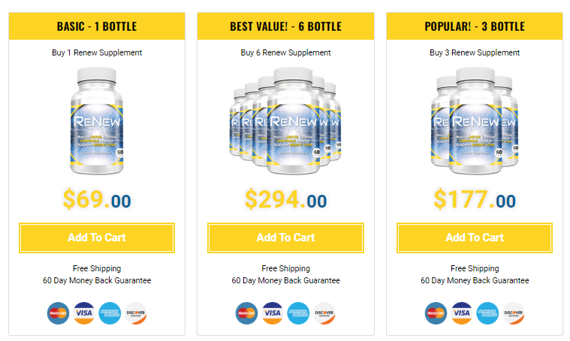The width and height of the screenshot is (570, 341).
Task: Click the $177.00 price text
Action: pos(475,199)
